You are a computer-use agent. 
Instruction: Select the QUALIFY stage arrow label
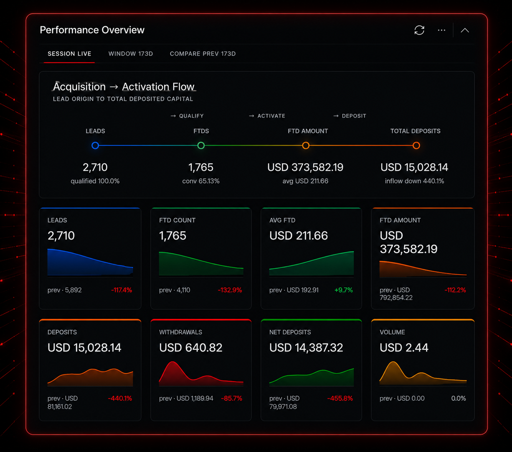click(x=187, y=116)
